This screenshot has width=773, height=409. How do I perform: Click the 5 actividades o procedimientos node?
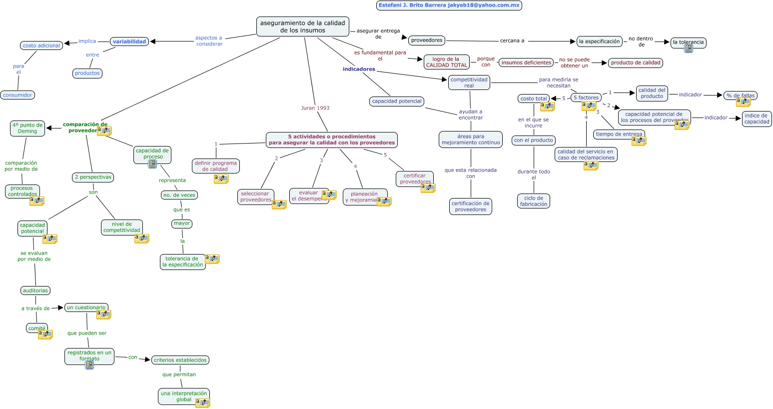(x=331, y=139)
